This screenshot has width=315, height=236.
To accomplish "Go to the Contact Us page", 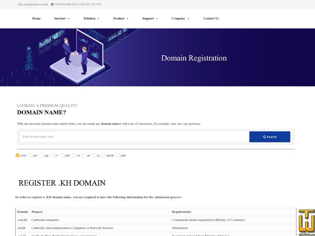I will point(211,19).
